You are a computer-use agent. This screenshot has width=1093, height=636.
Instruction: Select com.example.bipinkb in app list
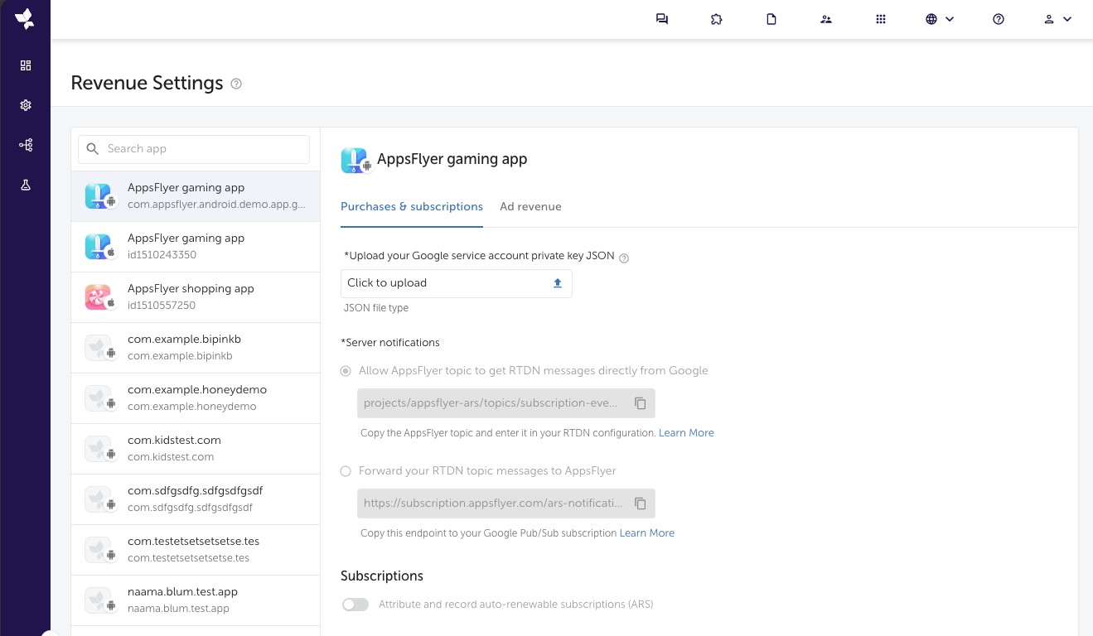coord(196,348)
